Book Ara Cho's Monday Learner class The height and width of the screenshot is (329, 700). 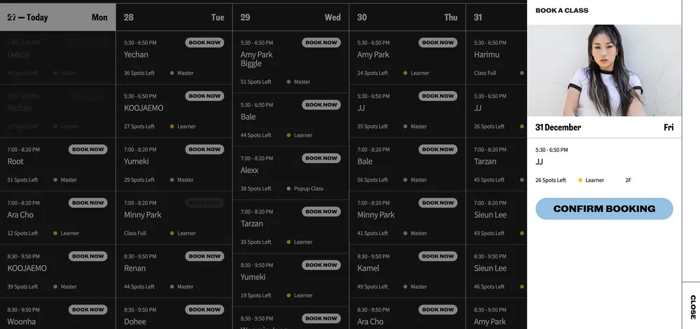coord(88,203)
